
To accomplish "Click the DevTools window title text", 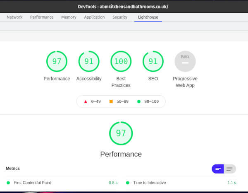I will tap(123, 7).
